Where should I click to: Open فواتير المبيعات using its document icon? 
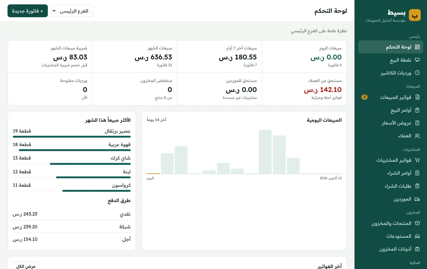(x=417, y=97)
